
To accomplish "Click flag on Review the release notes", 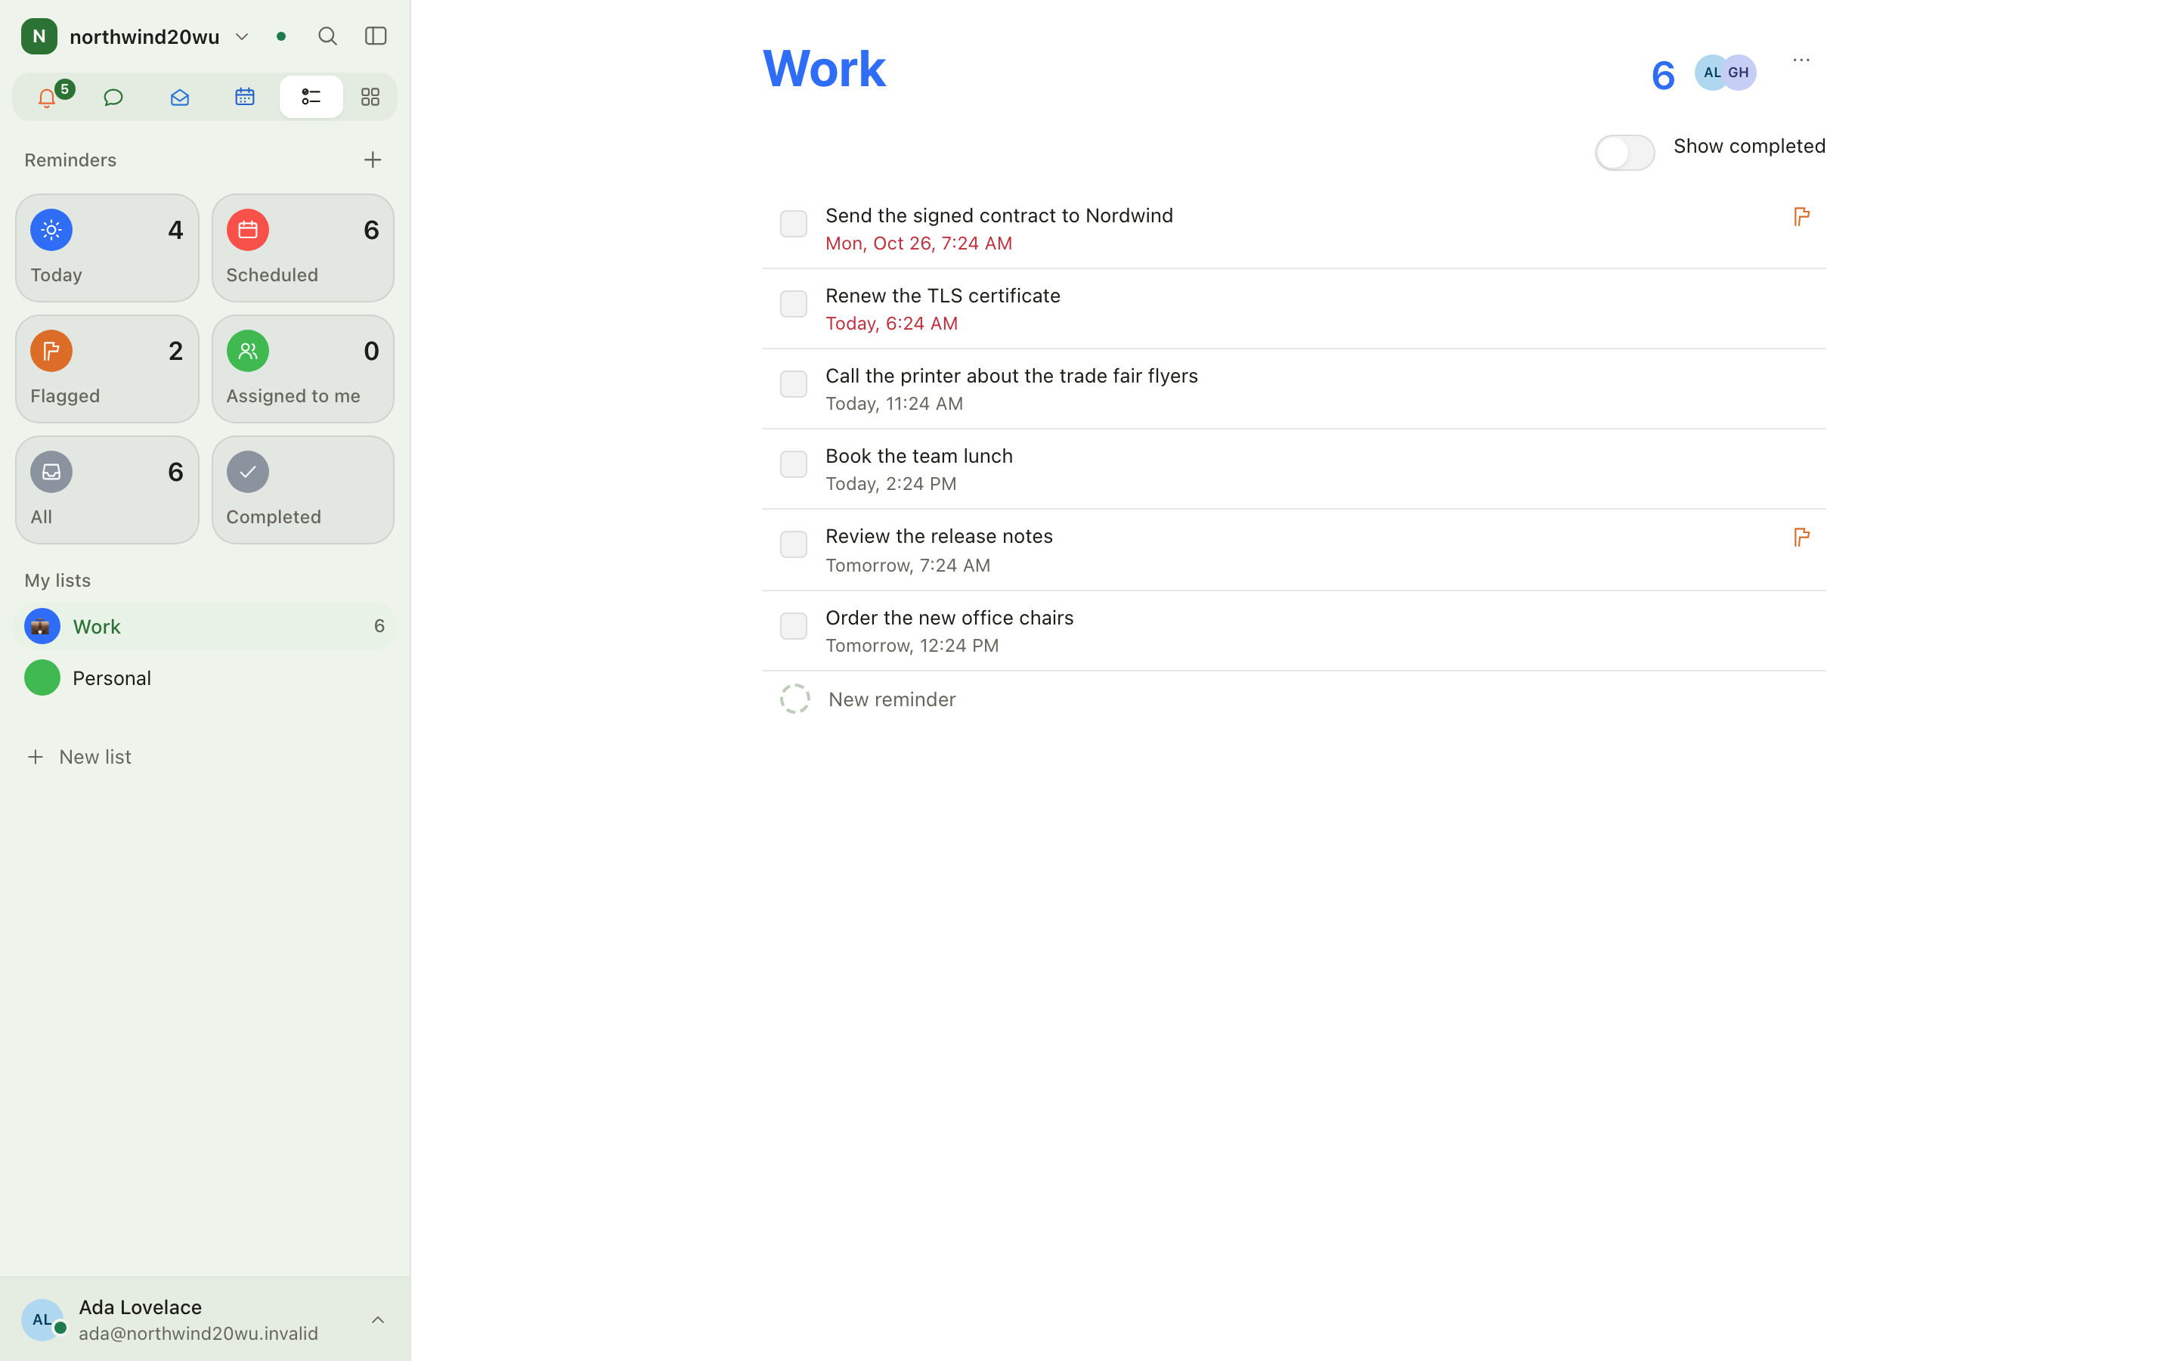I will pos(1801,538).
